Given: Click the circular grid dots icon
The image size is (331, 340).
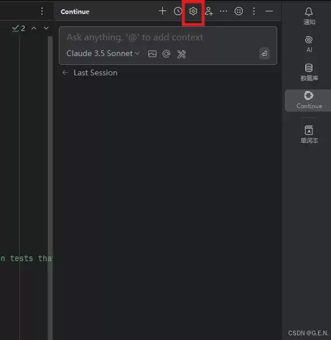Looking at the screenshot, I should click(239, 11).
